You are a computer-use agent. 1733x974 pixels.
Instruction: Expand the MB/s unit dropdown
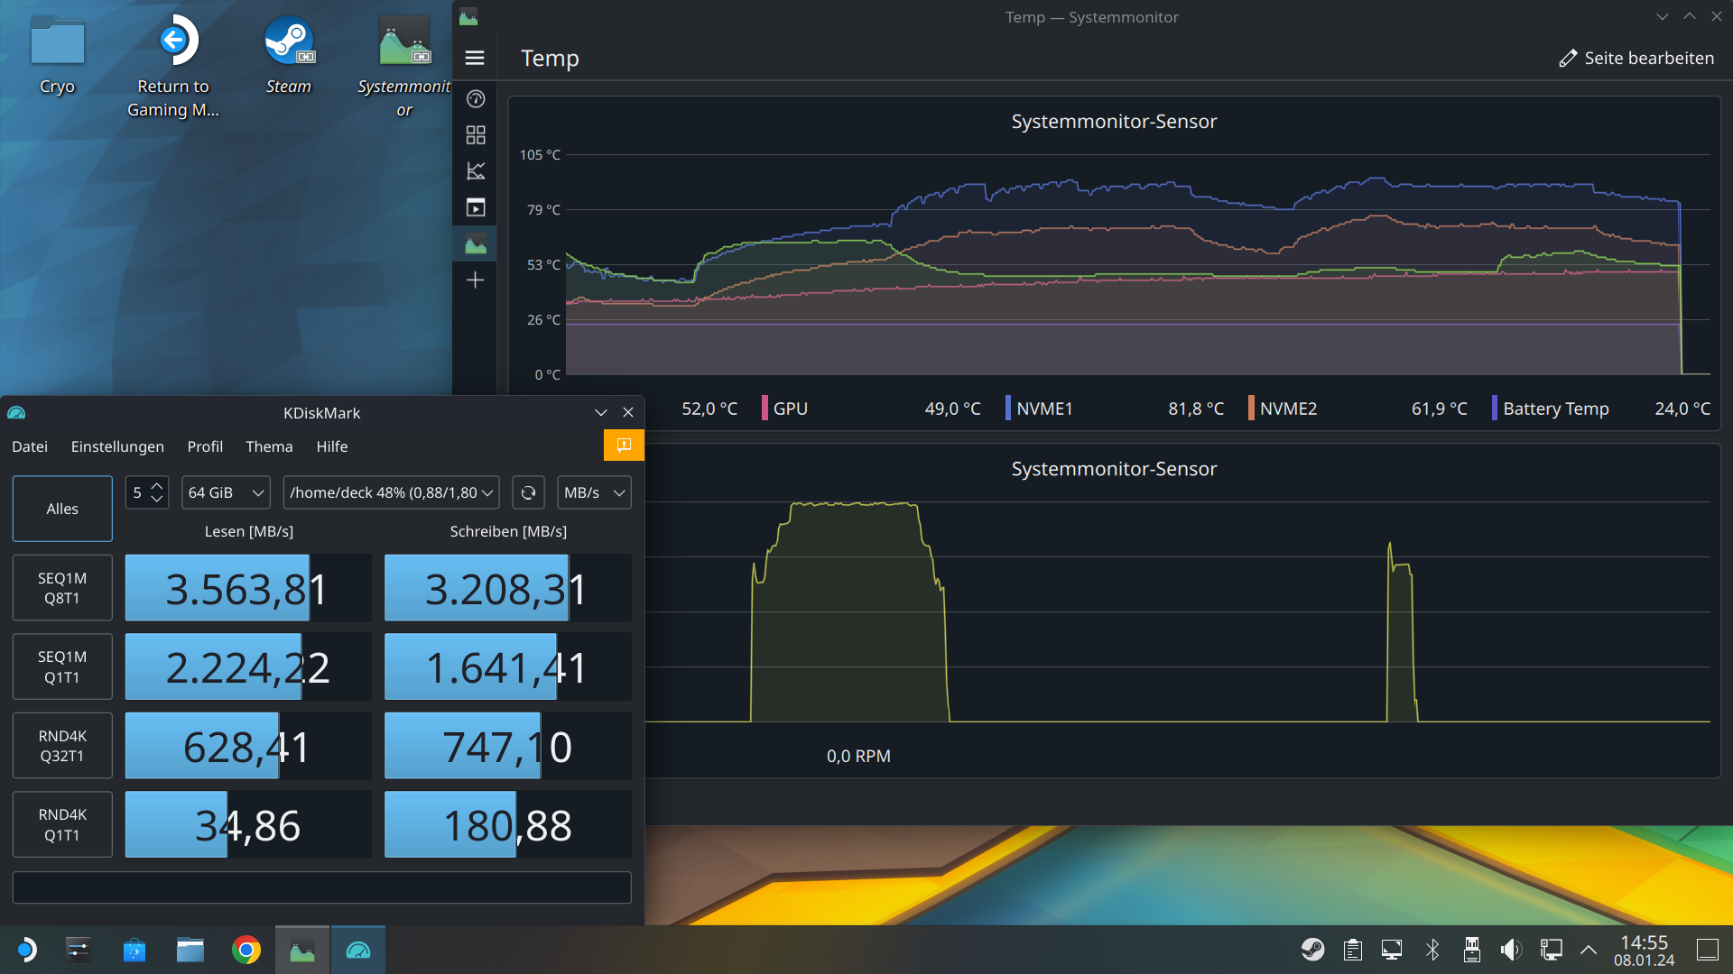coord(594,492)
